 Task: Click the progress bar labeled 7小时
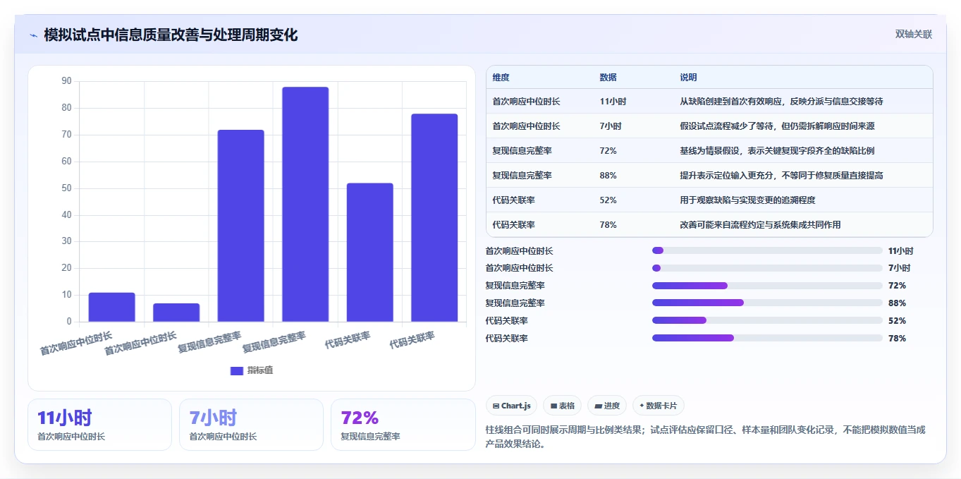coord(767,268)
